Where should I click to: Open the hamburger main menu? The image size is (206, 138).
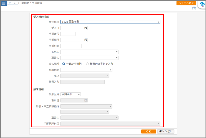(x=4, y=3)
